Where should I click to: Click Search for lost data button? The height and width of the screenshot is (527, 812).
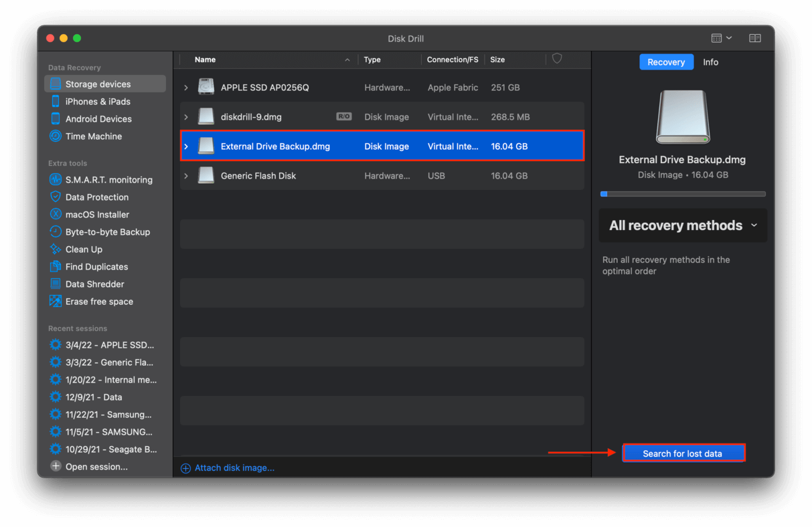(683, 453)
